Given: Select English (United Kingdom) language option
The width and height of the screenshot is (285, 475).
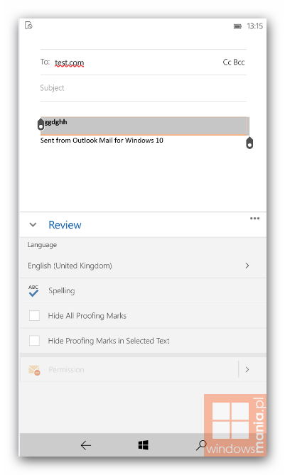Looking at the screenshot, I should pos(143,266).
